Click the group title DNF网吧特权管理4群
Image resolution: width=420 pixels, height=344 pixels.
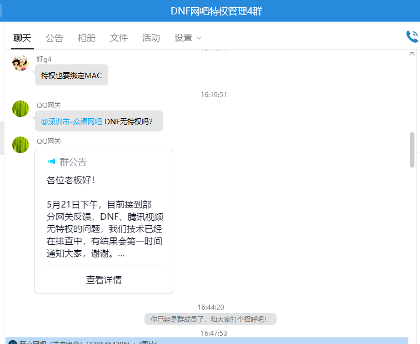pyautogui.click(x=217, y=11)
